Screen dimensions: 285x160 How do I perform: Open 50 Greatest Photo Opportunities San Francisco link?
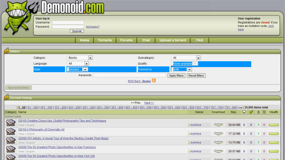(57, 147)
